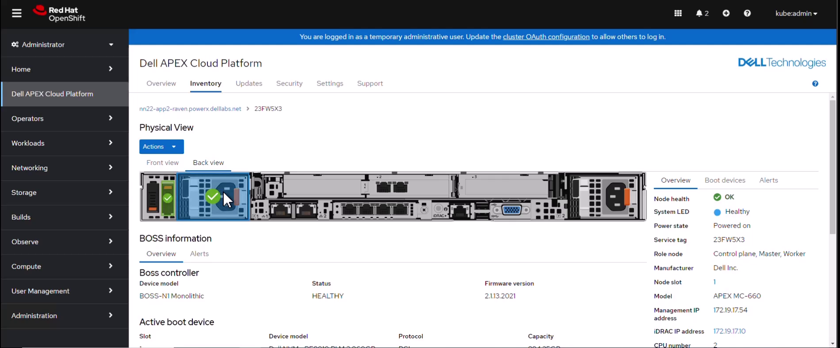Open the BOSS information Alerts tab

point(199,254)
